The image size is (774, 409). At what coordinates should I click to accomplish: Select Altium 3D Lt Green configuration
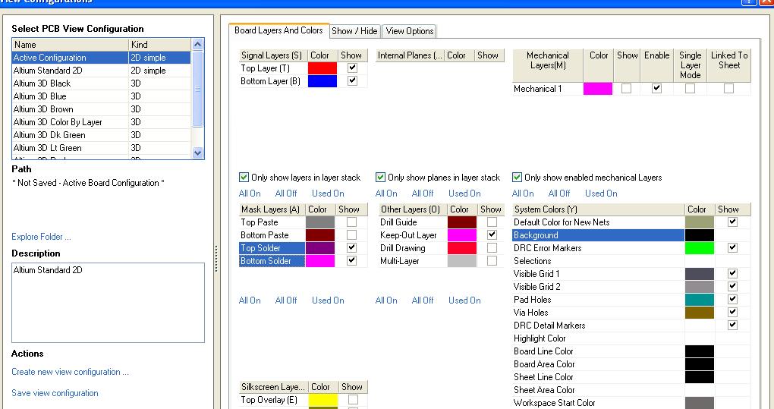pos(101,147)
